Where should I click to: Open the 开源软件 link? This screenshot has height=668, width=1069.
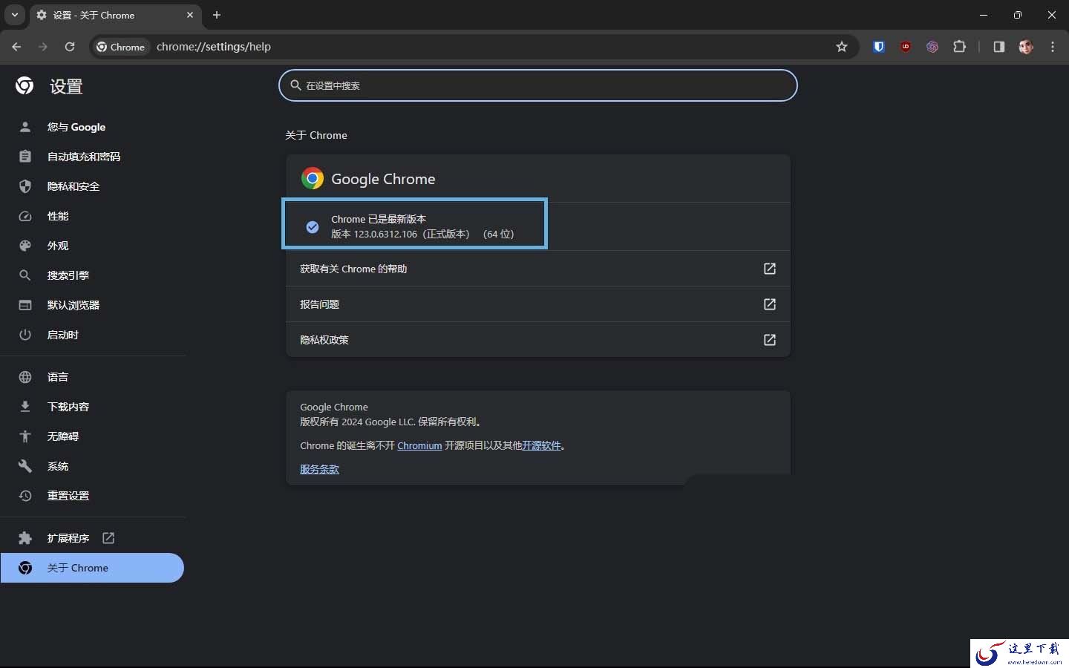pyautogui.click(x=541, y=446)
